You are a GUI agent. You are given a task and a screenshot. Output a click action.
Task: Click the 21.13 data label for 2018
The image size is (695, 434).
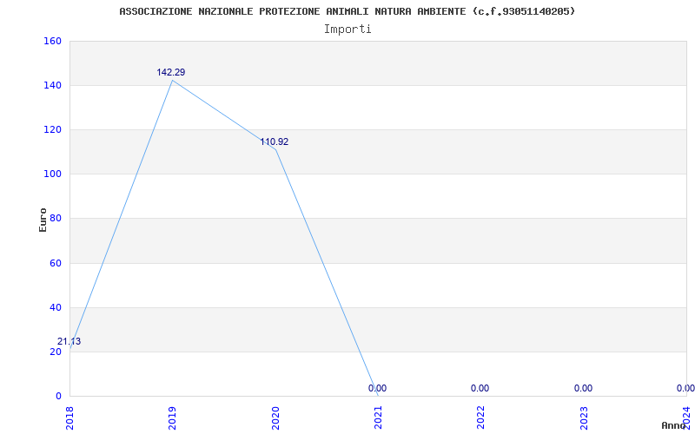pos(69,341)
